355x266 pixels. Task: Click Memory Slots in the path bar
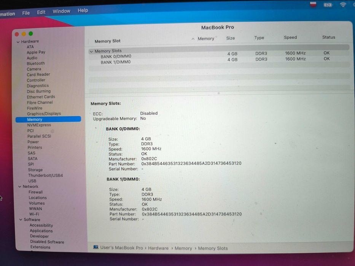tap(213, 249)
